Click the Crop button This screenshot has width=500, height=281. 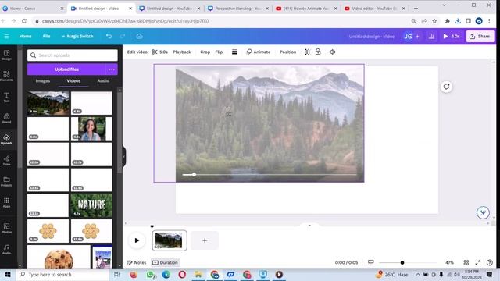tap(205, 52)
